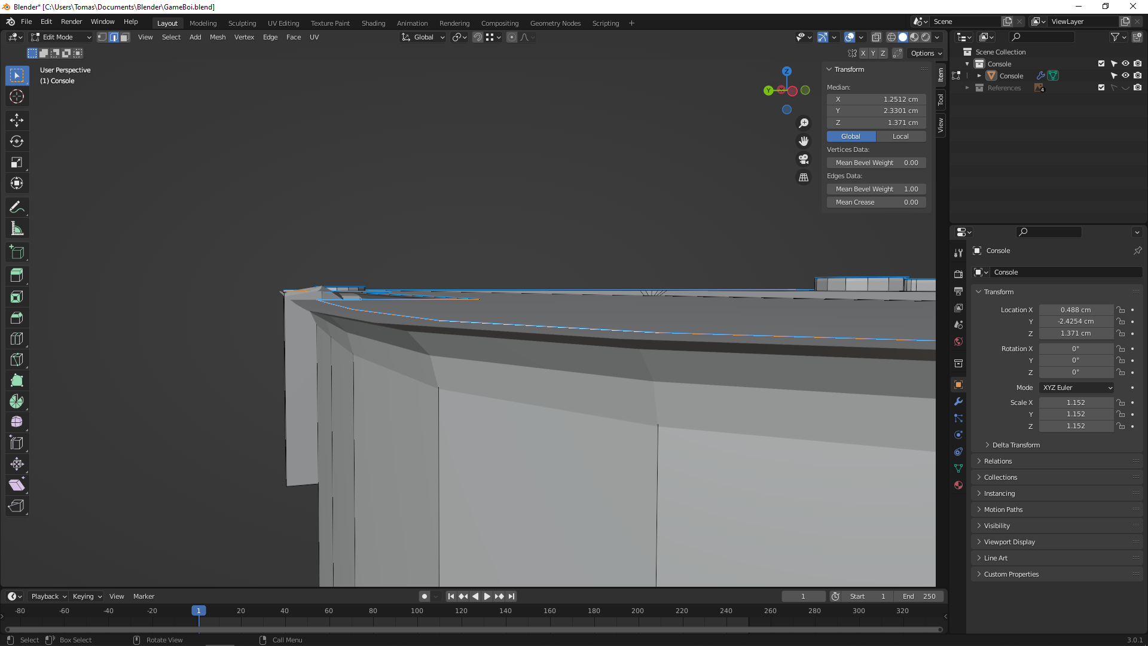Select the Move tool in left toolbar
This screenshot has width=1148, height=646.
(17, 120)
